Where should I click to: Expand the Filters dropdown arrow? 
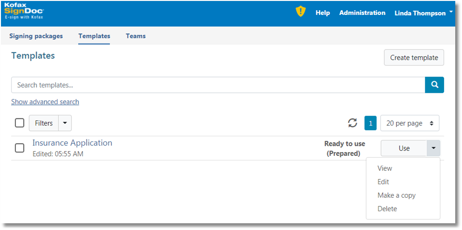click(65, 123)
